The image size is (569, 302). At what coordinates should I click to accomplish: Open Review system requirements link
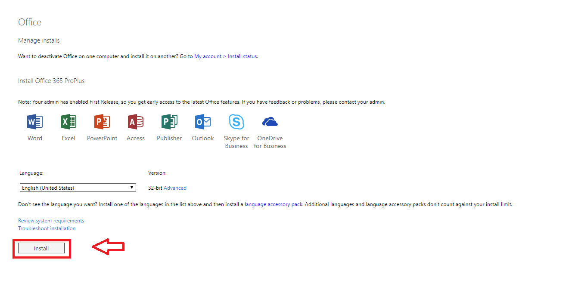51,221
